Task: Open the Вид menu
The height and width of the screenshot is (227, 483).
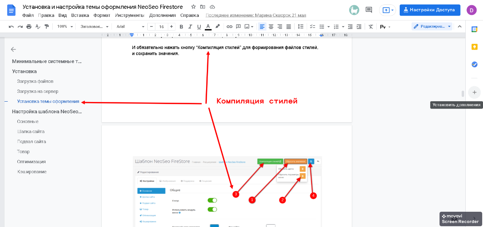Action: [x=62, y=15]
